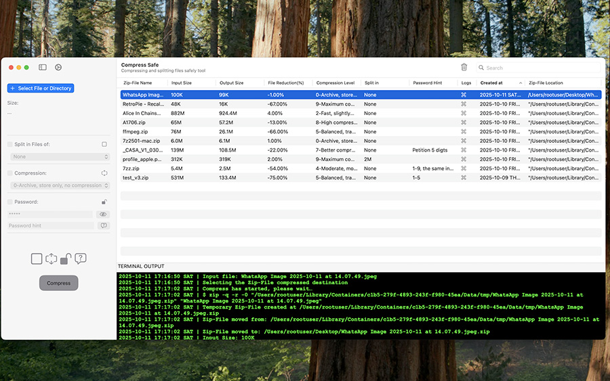Open the log icon for 7zz.zip

pyautogui.click(x=464, y=169)
